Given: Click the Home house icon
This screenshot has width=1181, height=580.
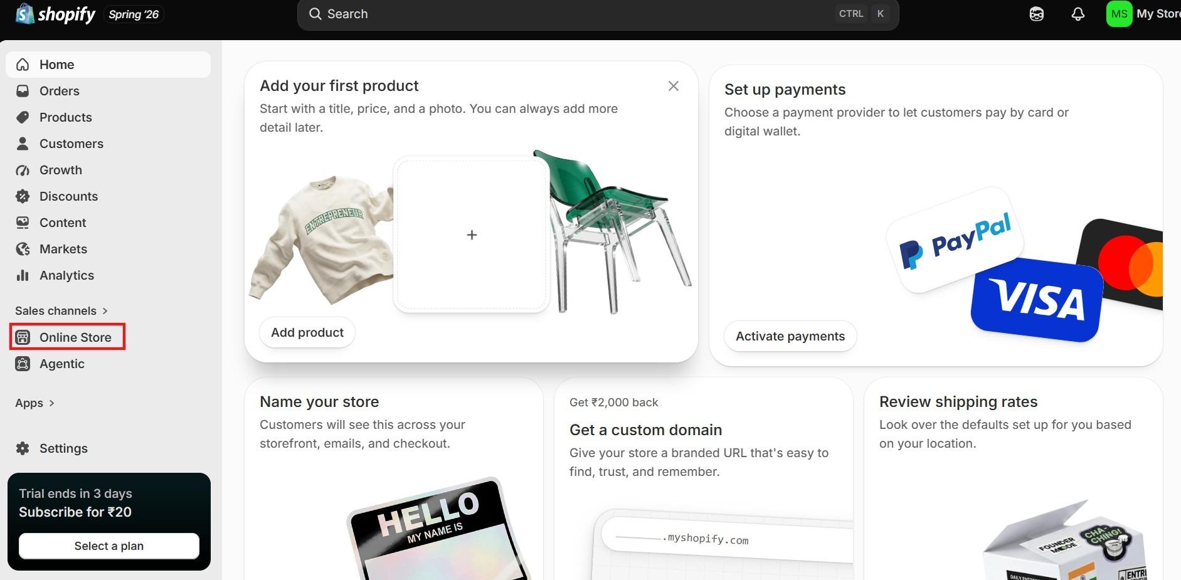Looking at the screenshot, I should coord(23,65).
